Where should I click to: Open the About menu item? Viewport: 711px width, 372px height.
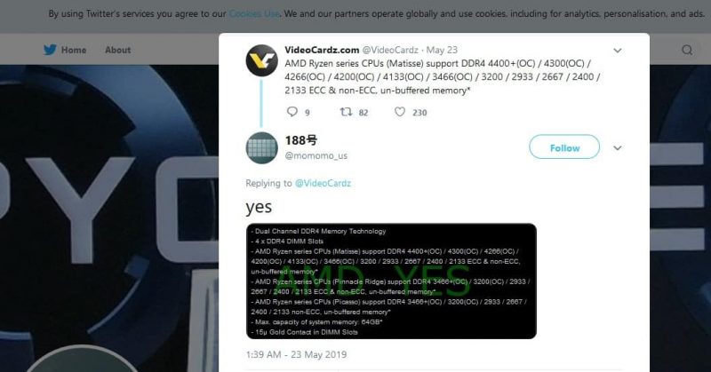(x=118, y=50)
